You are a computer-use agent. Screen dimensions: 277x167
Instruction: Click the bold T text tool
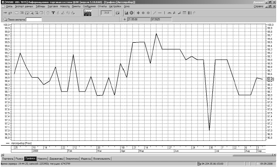click(53, 13)
